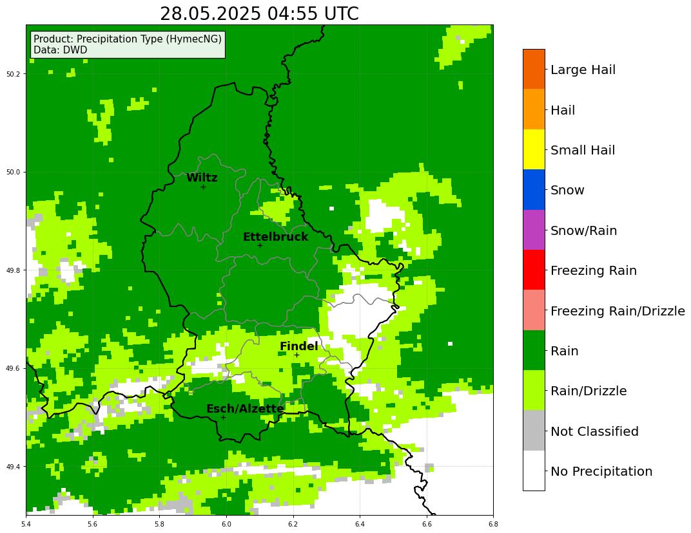This screenshot has height=533, width=691.
Task: Click the Wiltz station cross marker
Action: [x=203, y=187]
